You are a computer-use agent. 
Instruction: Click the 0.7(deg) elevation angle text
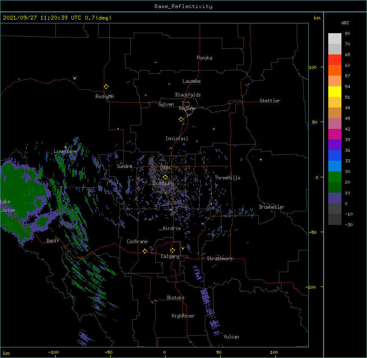tap(98, 18)
